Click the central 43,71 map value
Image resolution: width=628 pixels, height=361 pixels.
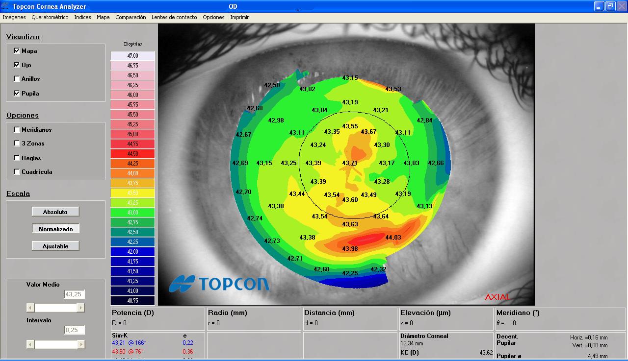(350, 163)
